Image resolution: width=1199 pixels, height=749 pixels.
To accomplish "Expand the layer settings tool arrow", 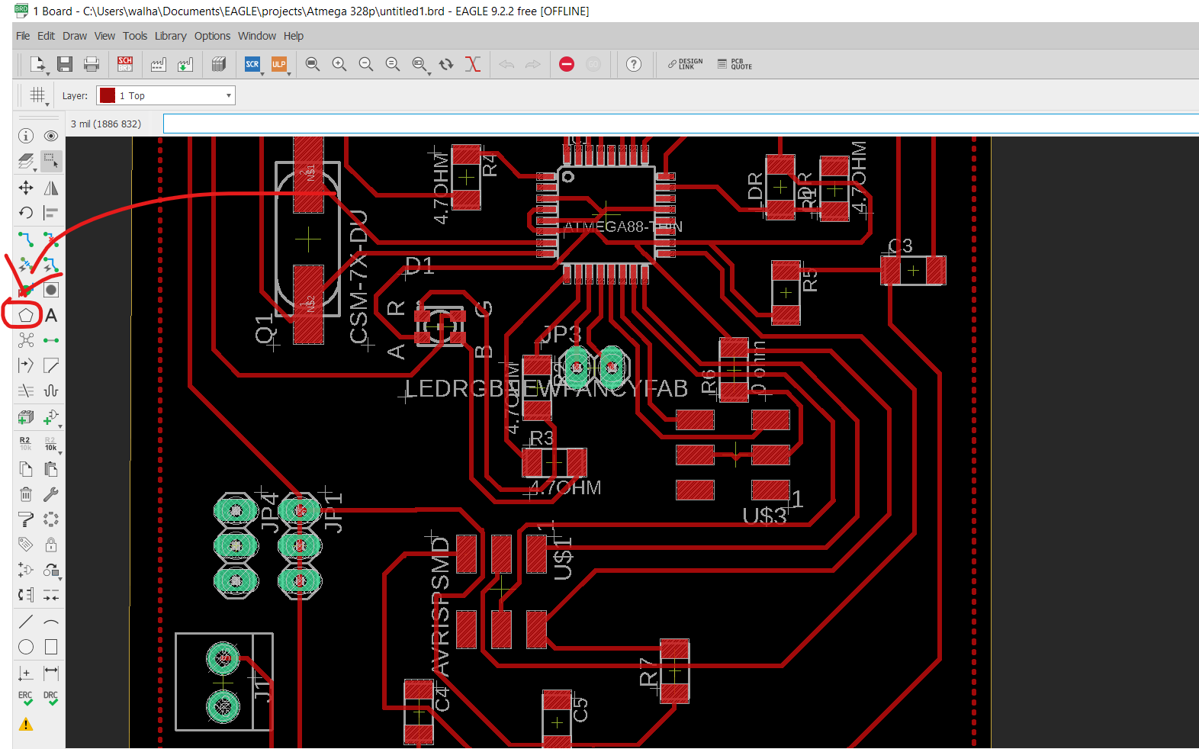I will click(x=35, y=169).
